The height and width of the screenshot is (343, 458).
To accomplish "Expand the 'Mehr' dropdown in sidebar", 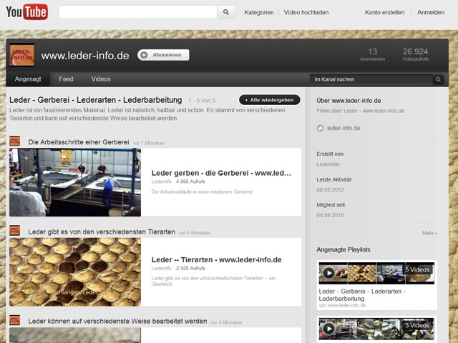I will pyautogui.click(x=429, y=233).
